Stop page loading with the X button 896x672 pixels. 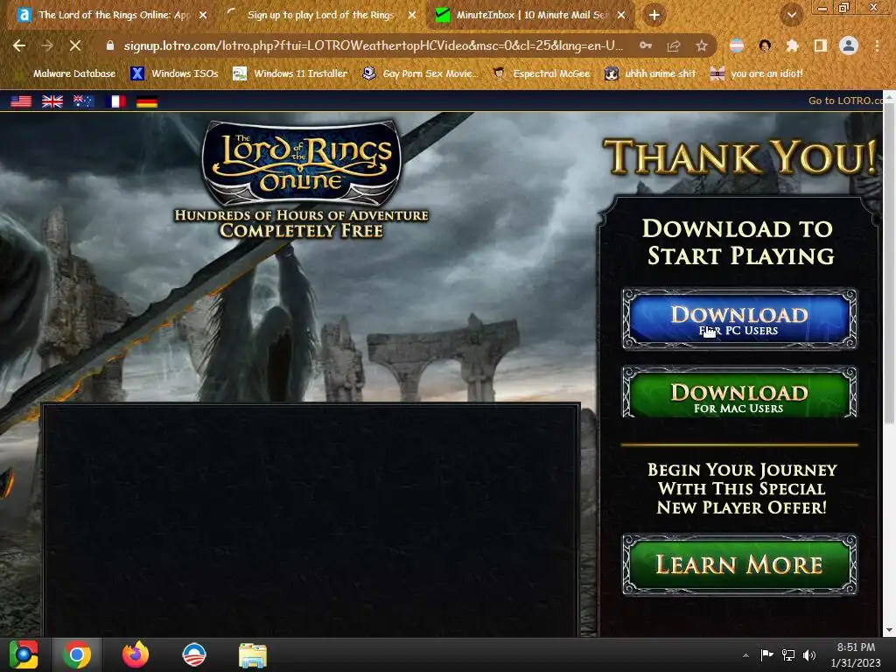click(75, 45)
